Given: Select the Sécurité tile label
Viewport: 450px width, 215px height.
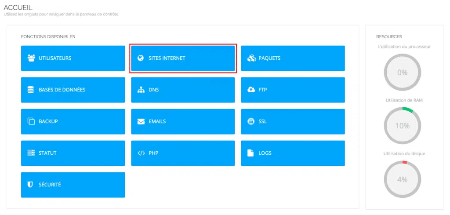Looking at the screenshot, I should [50, 185].
